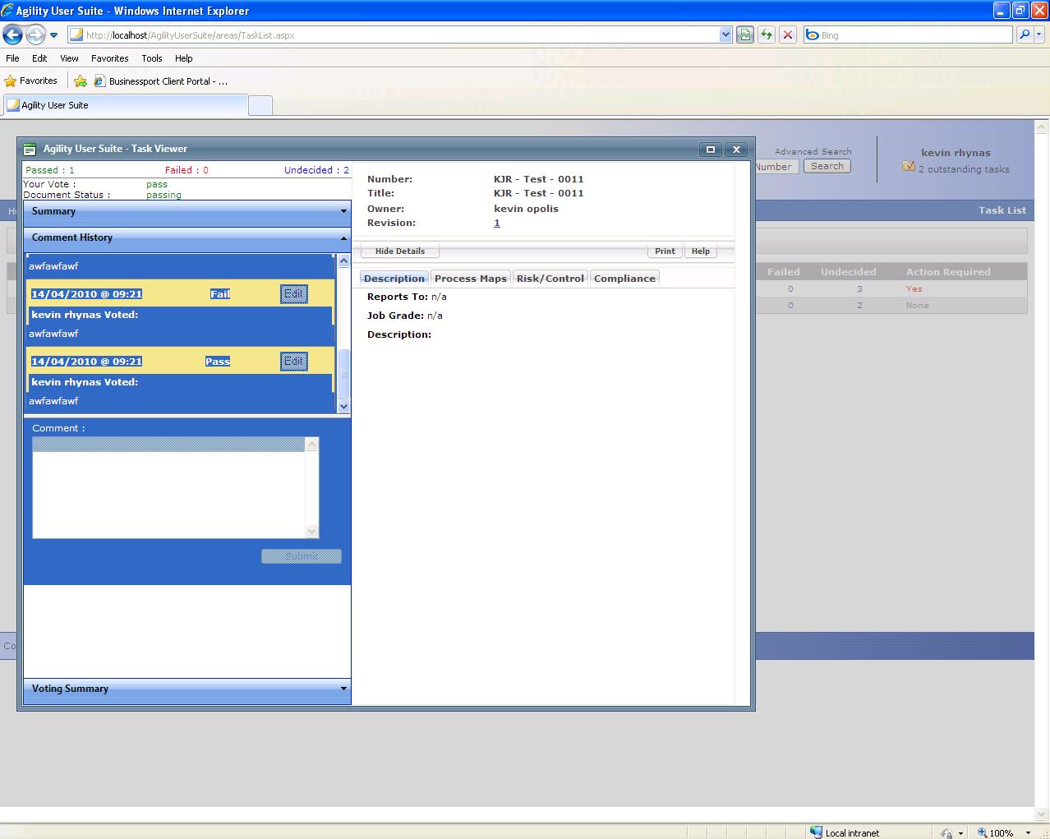Open a new blank browser tab
Image resolution: width=1050 pixels, height=839 pixels.
coord(260,105)
